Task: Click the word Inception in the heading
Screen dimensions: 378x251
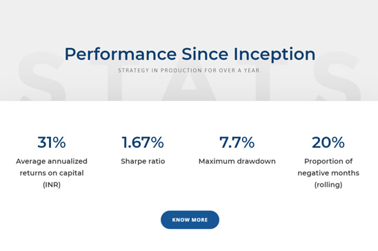Action: pyautogui.click(x=275, y=54)
